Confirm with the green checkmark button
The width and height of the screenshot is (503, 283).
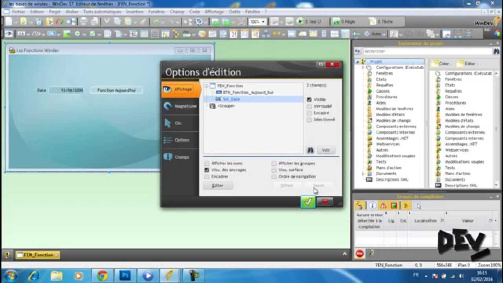308,202
